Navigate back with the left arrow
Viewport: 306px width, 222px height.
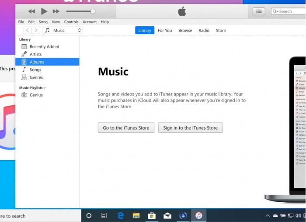click(27, 30)
